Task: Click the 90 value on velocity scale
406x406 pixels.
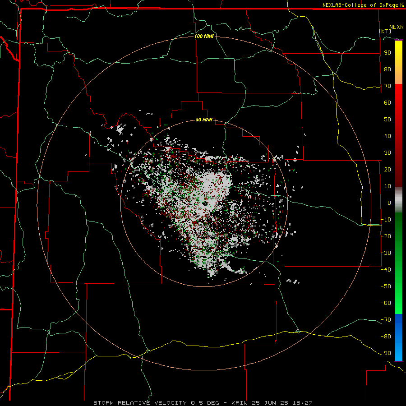Action: point(388,53)
